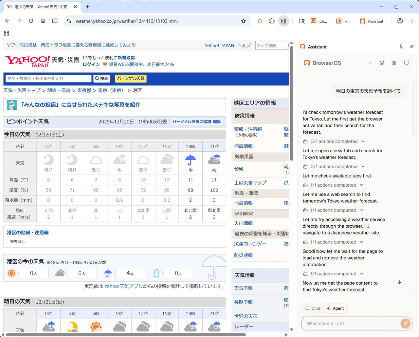Click the 検索 search button
Viewport: 419px width, 337px height.
pos(101,79)
